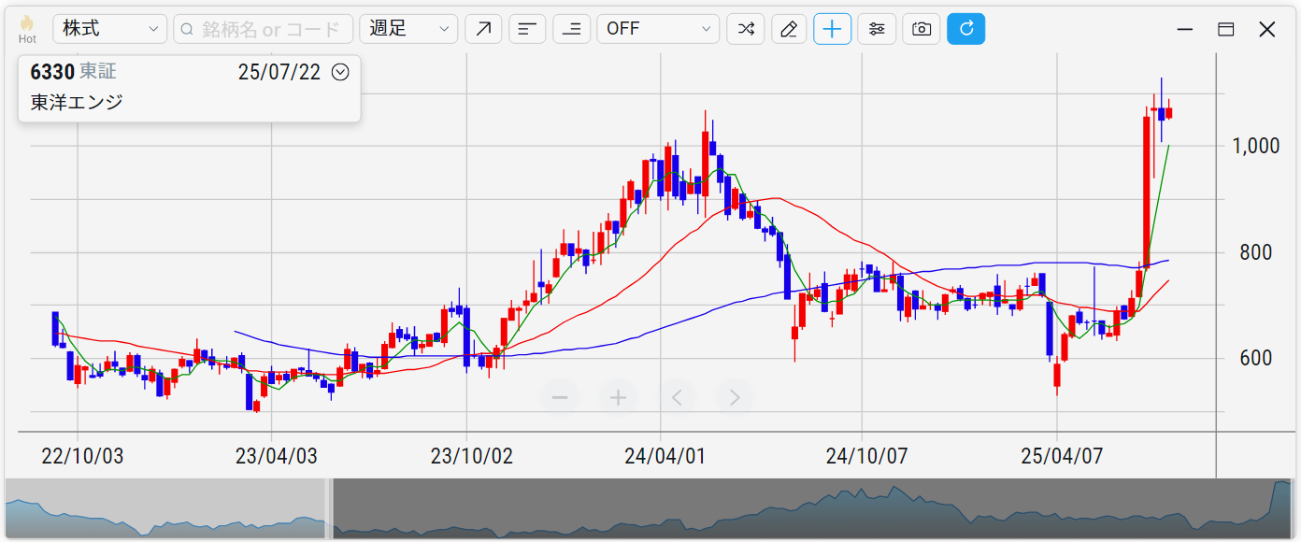The width and height of the screenshot is (1301, 542).
Task: Click the left-aligned lines toolbar icon
Action: (x=527, y=29)
